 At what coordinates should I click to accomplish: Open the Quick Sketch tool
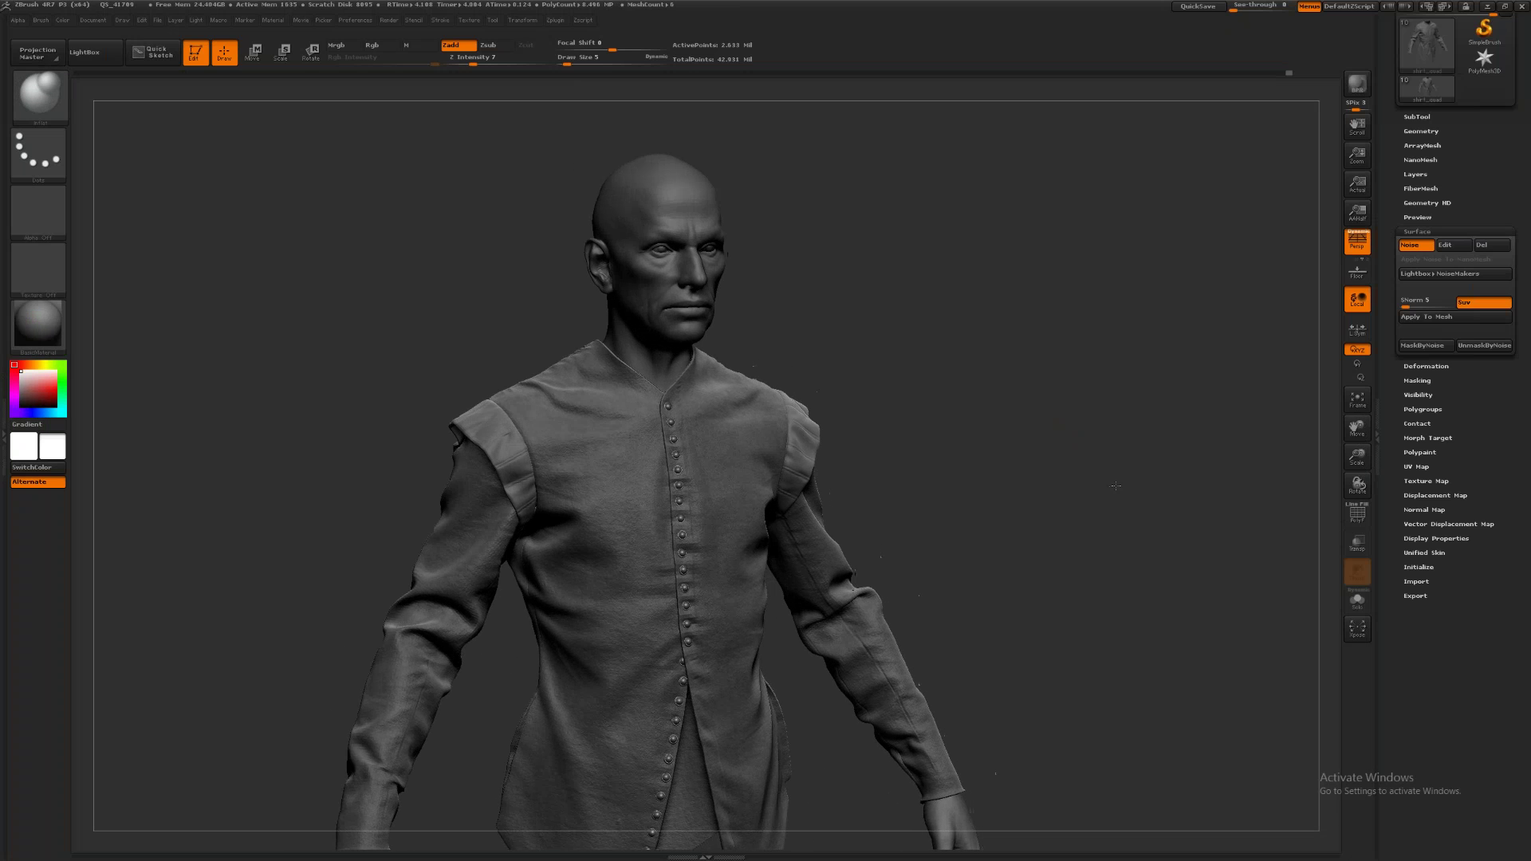coord(152,53)
